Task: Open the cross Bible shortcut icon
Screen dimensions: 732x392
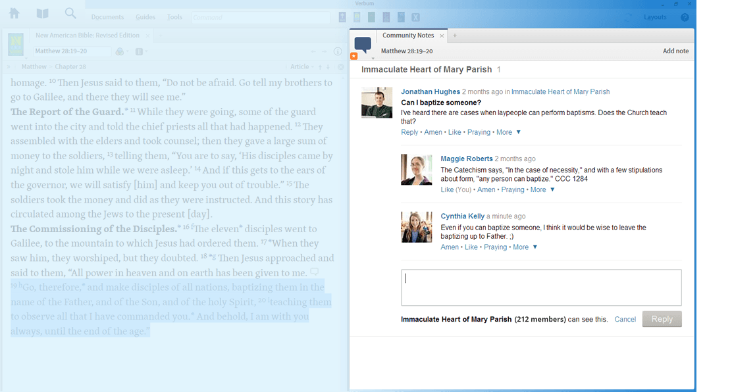Action: click(342, 17)
